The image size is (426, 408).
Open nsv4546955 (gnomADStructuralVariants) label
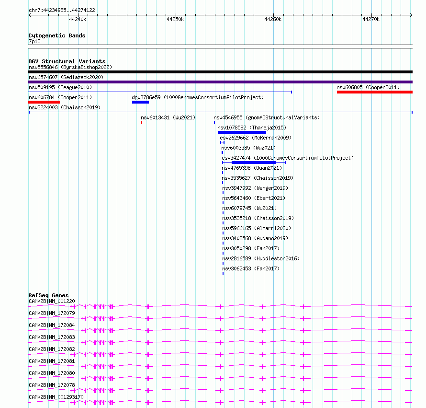coord(267,117)
